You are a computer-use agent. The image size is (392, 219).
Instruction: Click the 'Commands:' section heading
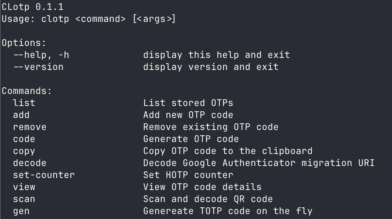(27, 91)
